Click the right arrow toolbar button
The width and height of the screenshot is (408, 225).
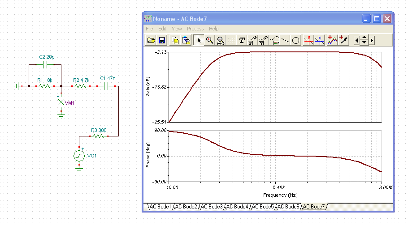pyautogui.click(x=372, y=41)
